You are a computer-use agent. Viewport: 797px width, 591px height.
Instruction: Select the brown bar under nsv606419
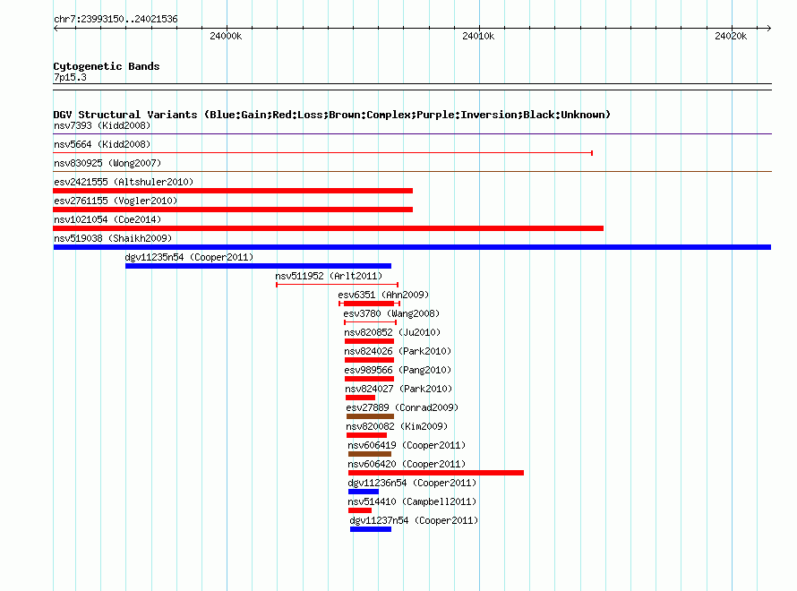(x=370, y=454)
